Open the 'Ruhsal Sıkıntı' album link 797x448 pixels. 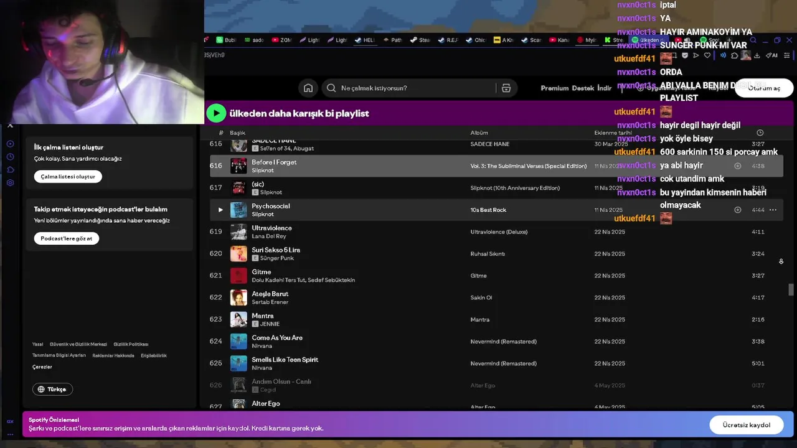pyautogui.click(x=488, y=254)
